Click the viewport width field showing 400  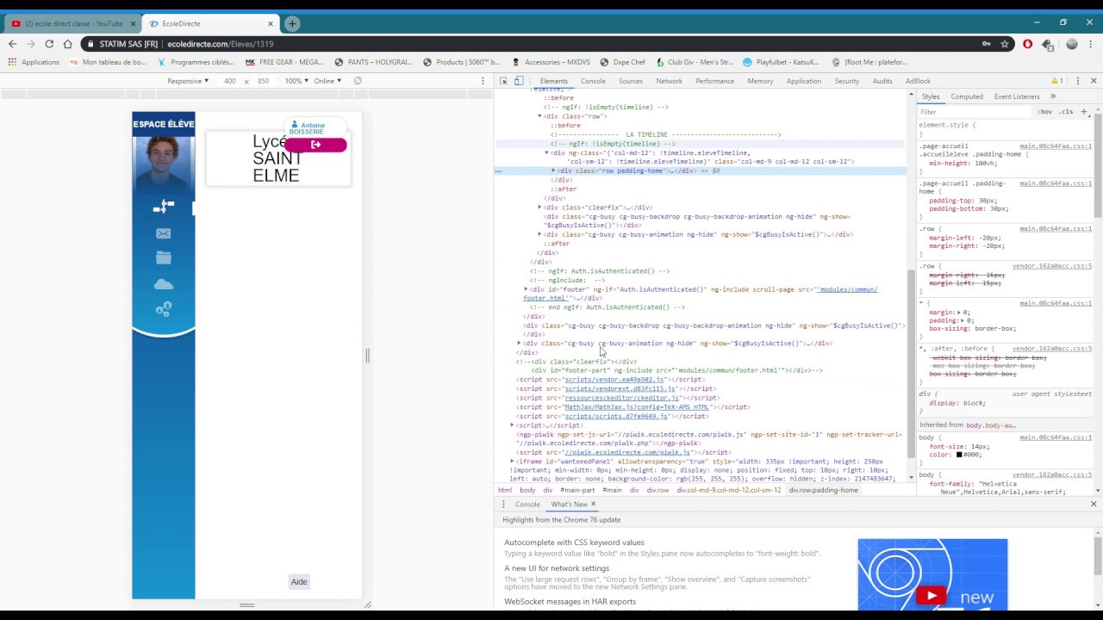[229, 81]
